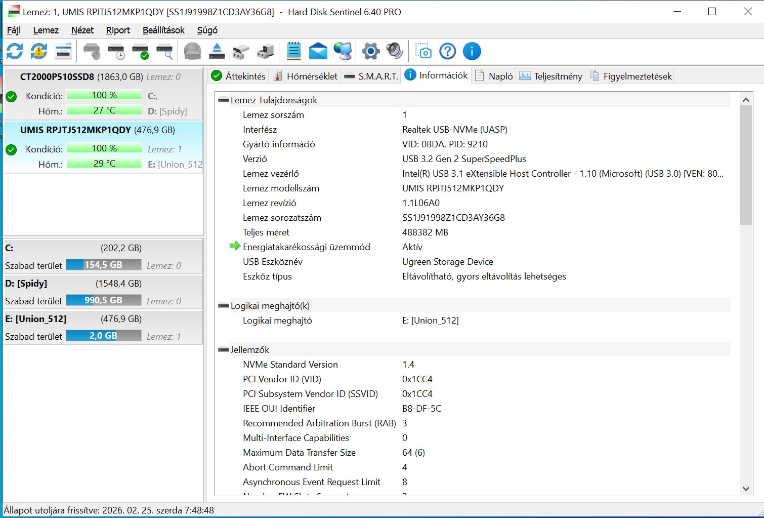
Task: Click the disk with stethoscope toolbar icon
Action: (x=92, y=51)
